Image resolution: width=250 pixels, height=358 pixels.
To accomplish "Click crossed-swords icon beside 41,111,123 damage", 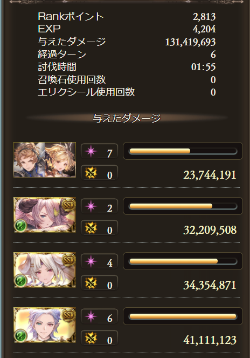I will point(91,338).
